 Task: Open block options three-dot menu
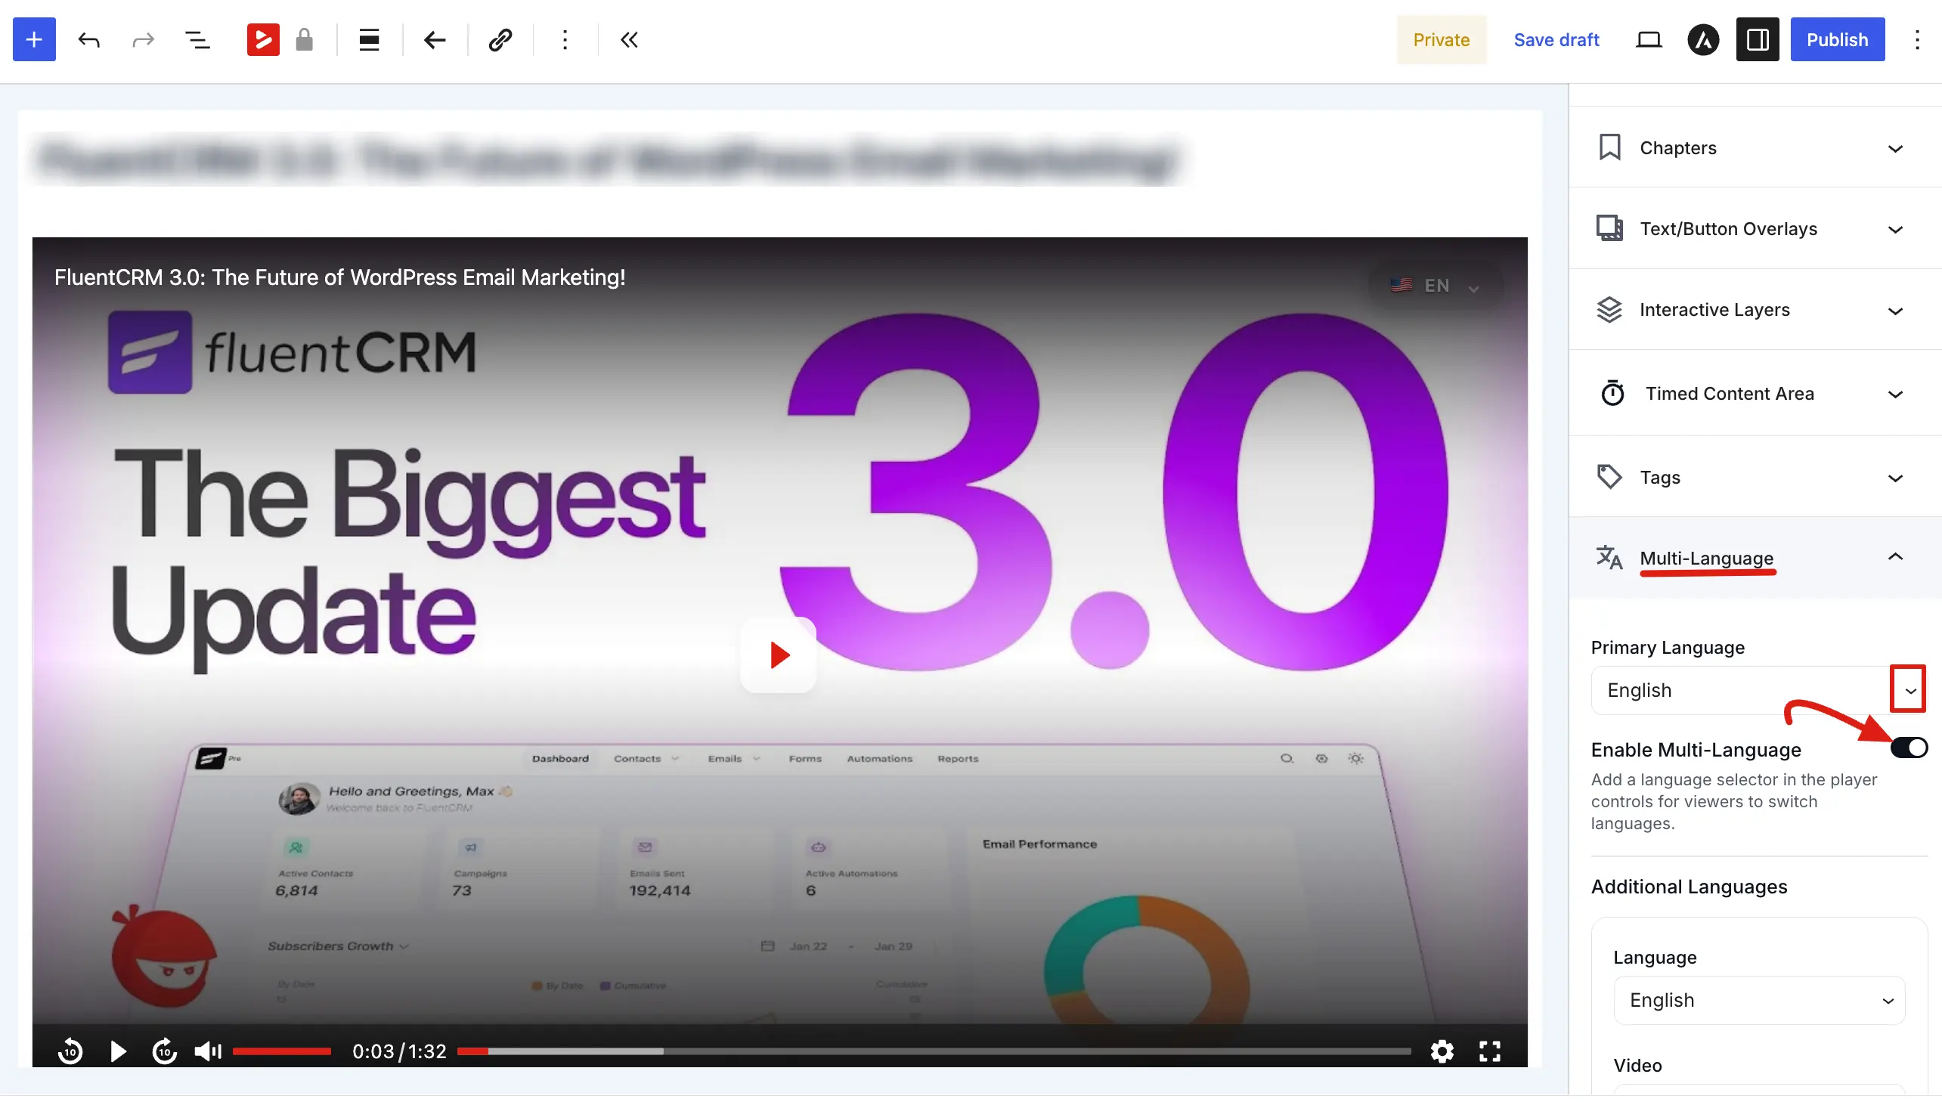pyautogui.click(x=565, y=39)
